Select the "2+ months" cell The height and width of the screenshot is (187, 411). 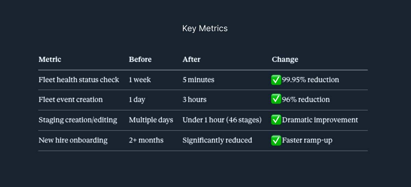[146, 140]
